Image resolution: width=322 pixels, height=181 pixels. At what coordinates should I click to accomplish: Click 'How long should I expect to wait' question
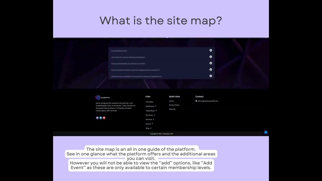(x=135, y=70)
